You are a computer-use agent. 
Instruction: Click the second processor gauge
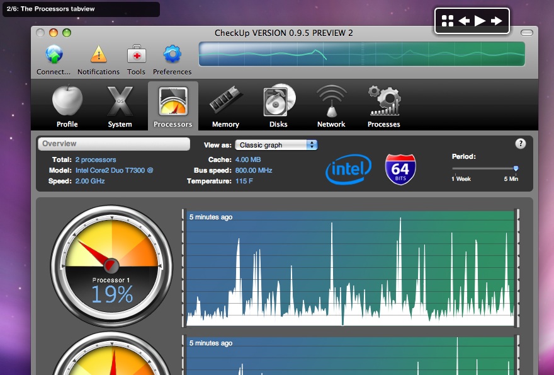111,354
